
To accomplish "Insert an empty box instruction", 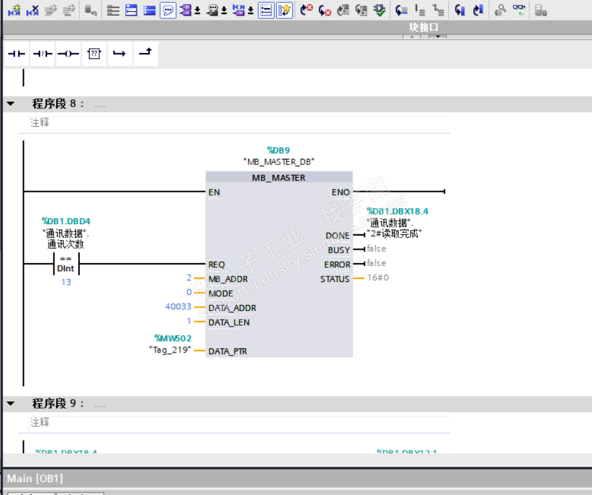I will 93,54.
